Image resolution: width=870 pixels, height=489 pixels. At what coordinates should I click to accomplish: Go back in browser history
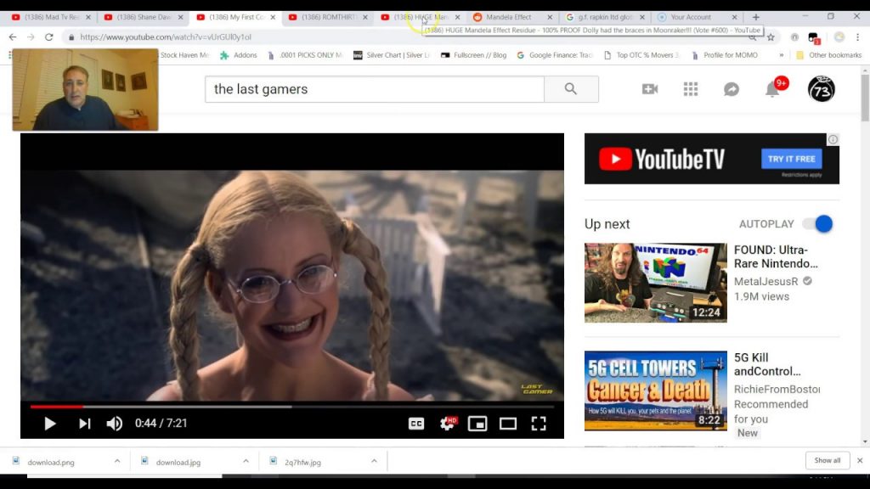pos(13,37)
